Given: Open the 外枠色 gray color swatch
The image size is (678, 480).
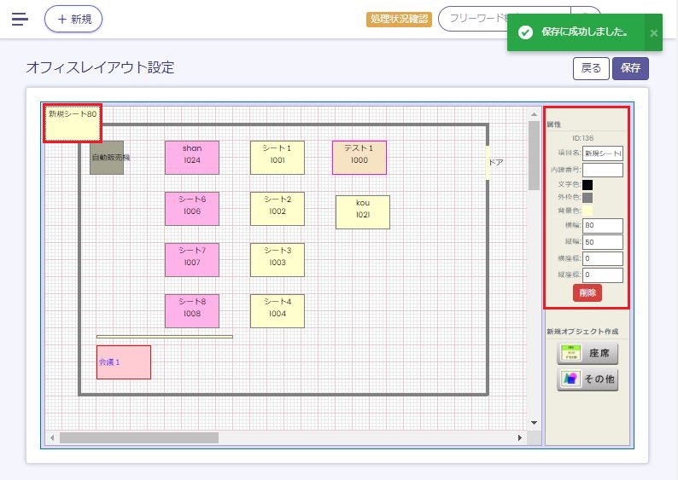Looking at the screenshot, I should (x=587, y=197).
